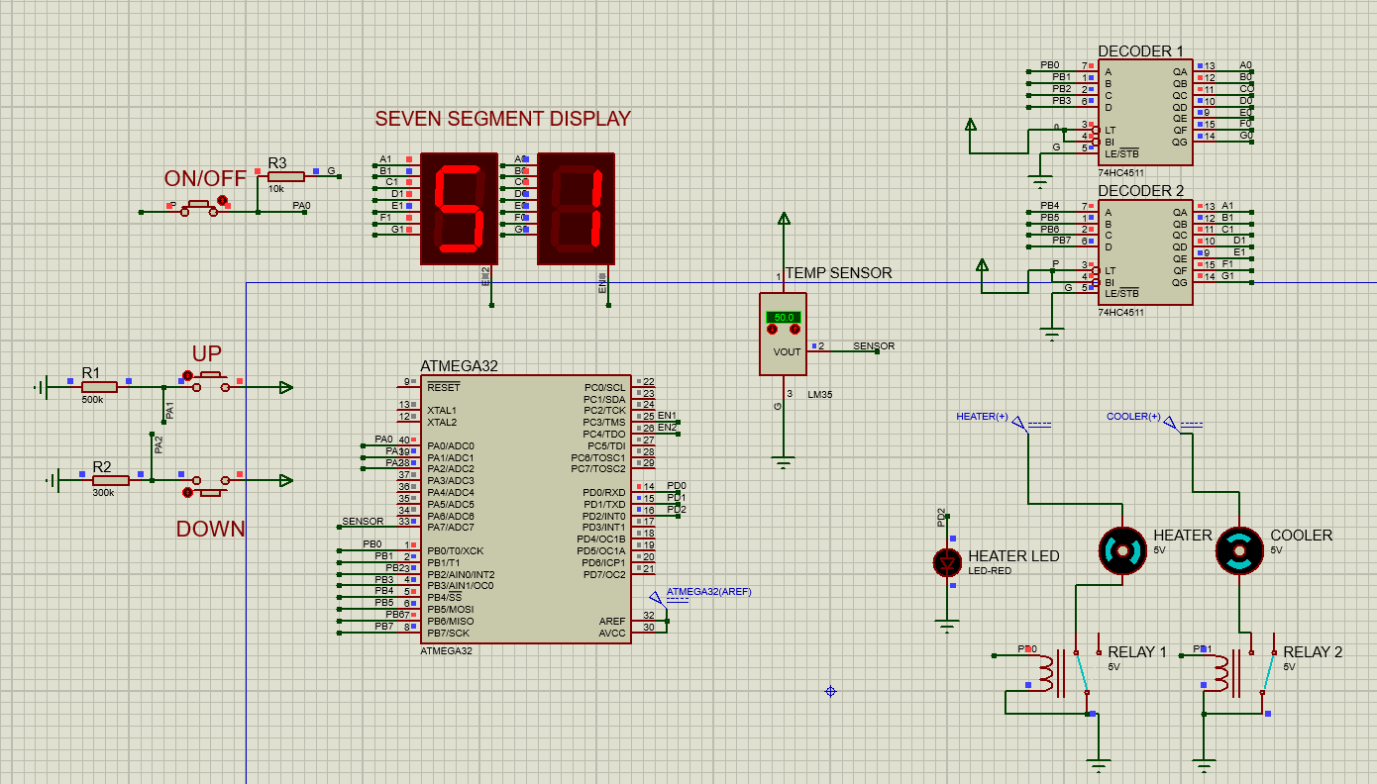Select ground symbol under DECODER 2
This screenshot has width=1377, height=784.
point(1052,333)
